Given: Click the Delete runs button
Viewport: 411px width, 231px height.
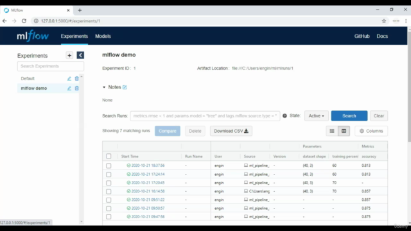Looking at the screenshot, I should coord(195,131).
